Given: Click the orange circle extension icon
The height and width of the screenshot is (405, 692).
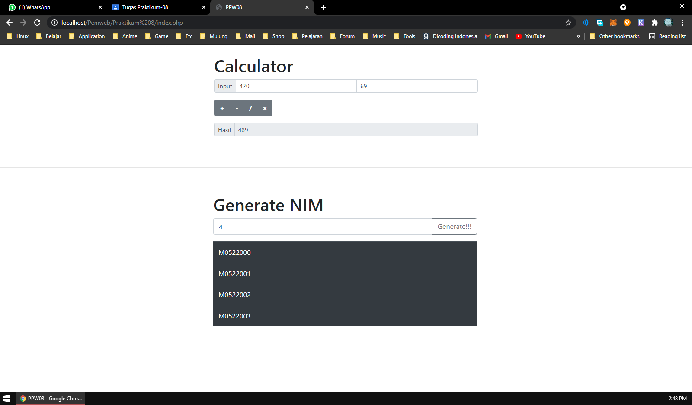Looking at the screenshot, I should [x=627, y=22].
